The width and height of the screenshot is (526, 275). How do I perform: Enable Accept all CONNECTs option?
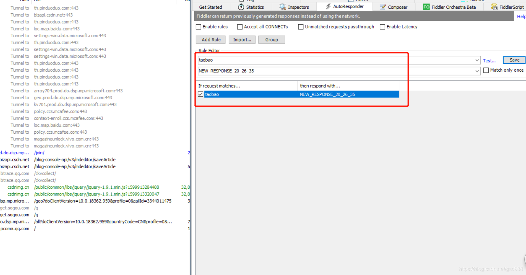tap(240, 27)
